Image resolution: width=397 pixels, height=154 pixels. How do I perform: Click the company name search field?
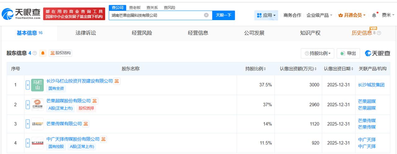[x=157, y=15]
